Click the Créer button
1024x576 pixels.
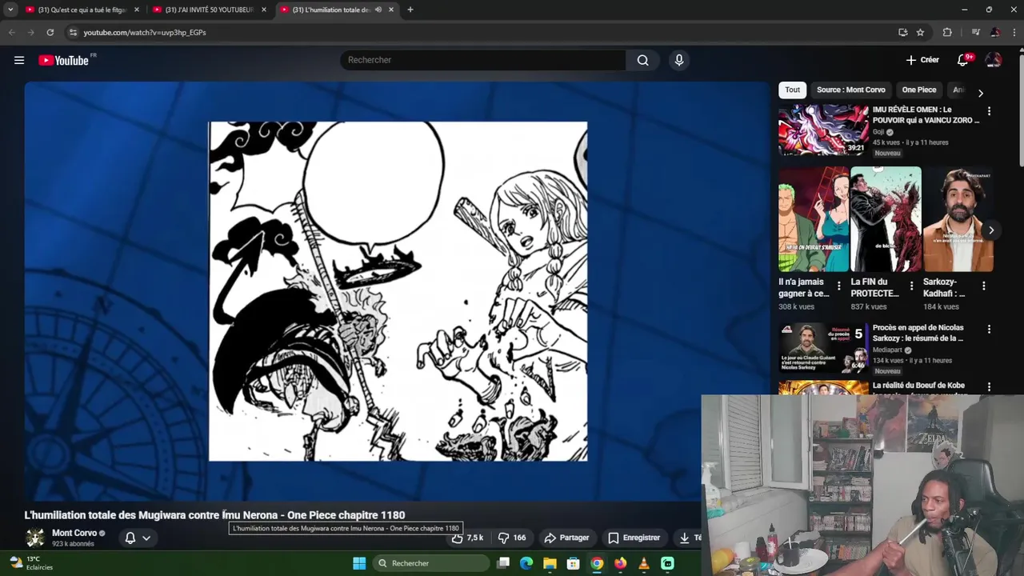(922, 60)
